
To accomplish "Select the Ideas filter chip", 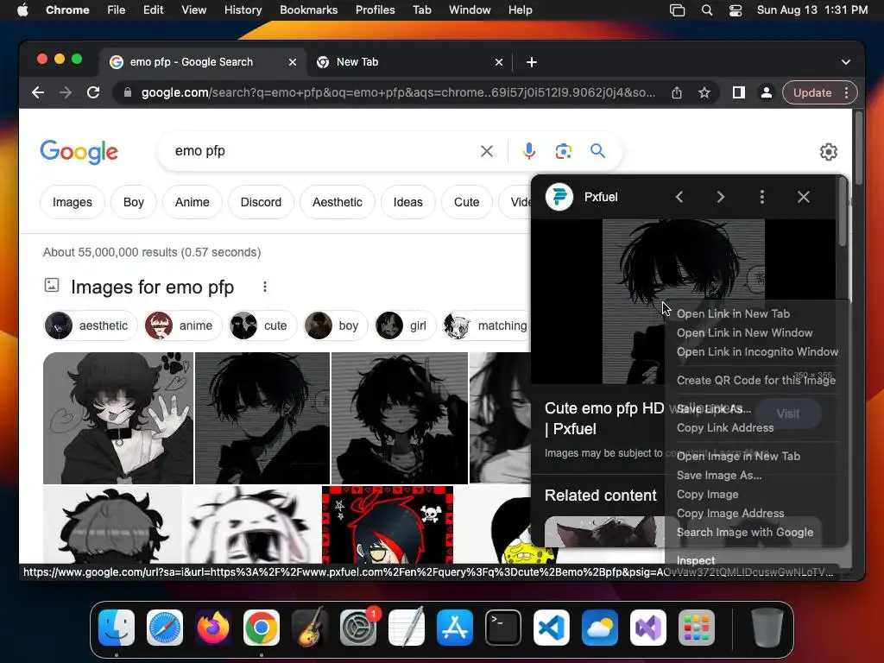I will (x=408, y=202).
